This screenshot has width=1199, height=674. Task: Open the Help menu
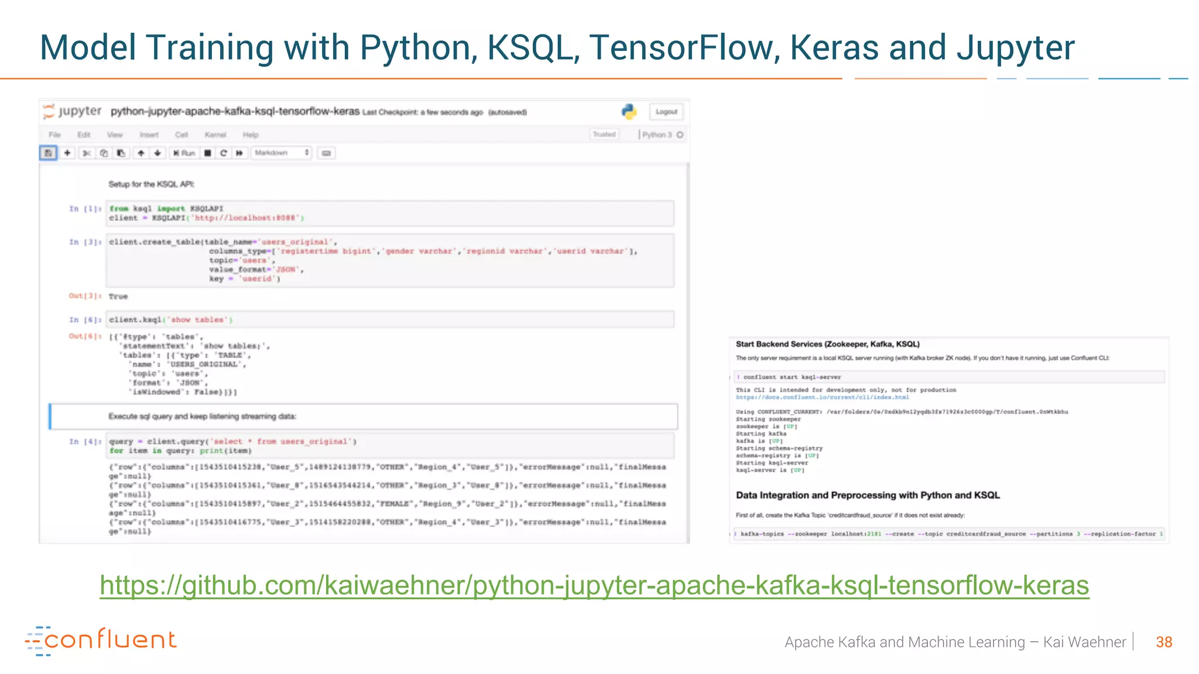coord(251,135)
